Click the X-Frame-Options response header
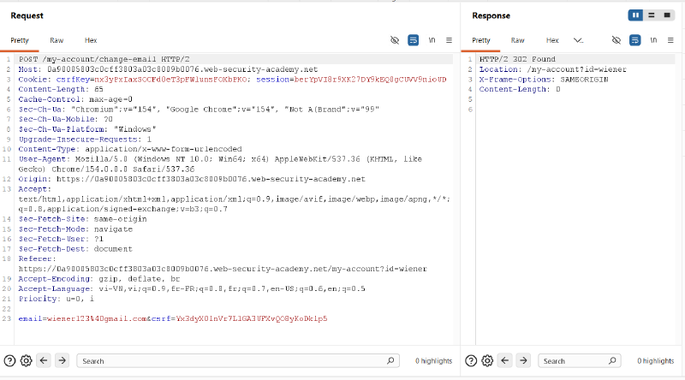 [x=544, y=79]
